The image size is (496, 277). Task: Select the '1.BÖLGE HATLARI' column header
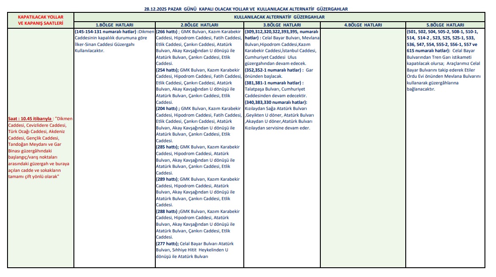click(114, 25)
